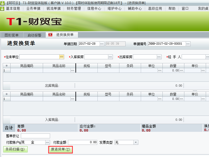Open 商品名称 lookup in lower grid row 1
This screenshot has width=209, height=157.
coord(73,99)
